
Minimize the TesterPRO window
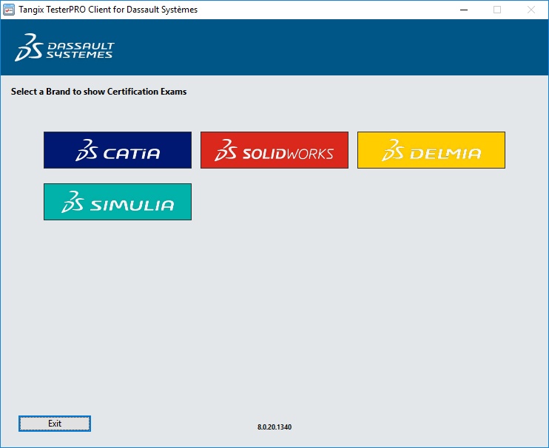pyautogui.click(x=464, y=10)
